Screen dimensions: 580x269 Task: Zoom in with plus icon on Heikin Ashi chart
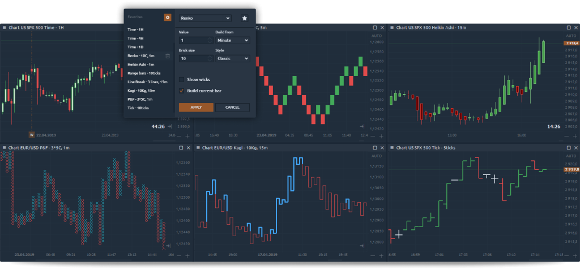[x=575, y=136]
